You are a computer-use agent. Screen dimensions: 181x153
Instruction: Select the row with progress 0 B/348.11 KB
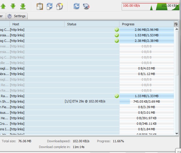(x=87, y=124)
